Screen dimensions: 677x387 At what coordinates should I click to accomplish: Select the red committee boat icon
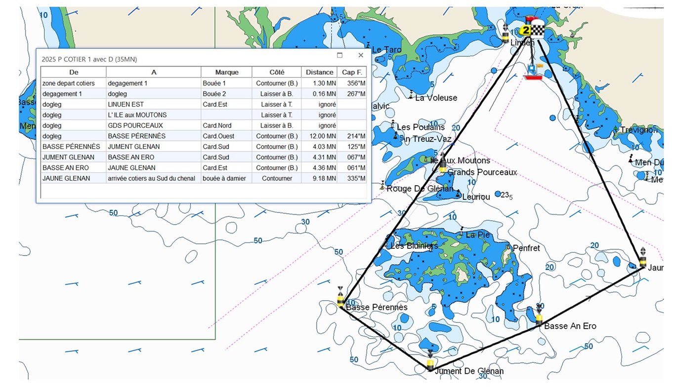533,73
